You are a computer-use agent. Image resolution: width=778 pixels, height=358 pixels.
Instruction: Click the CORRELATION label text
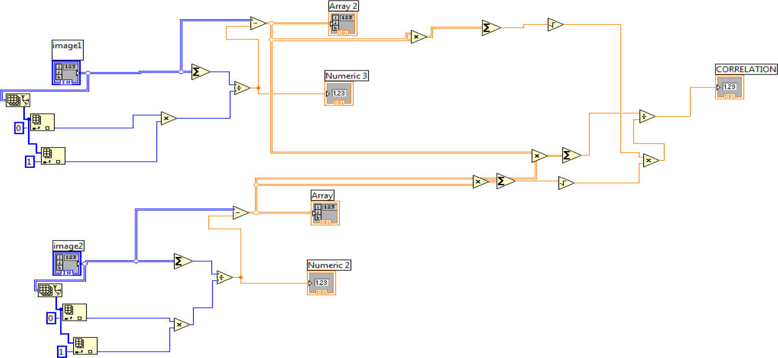(746, 69)
